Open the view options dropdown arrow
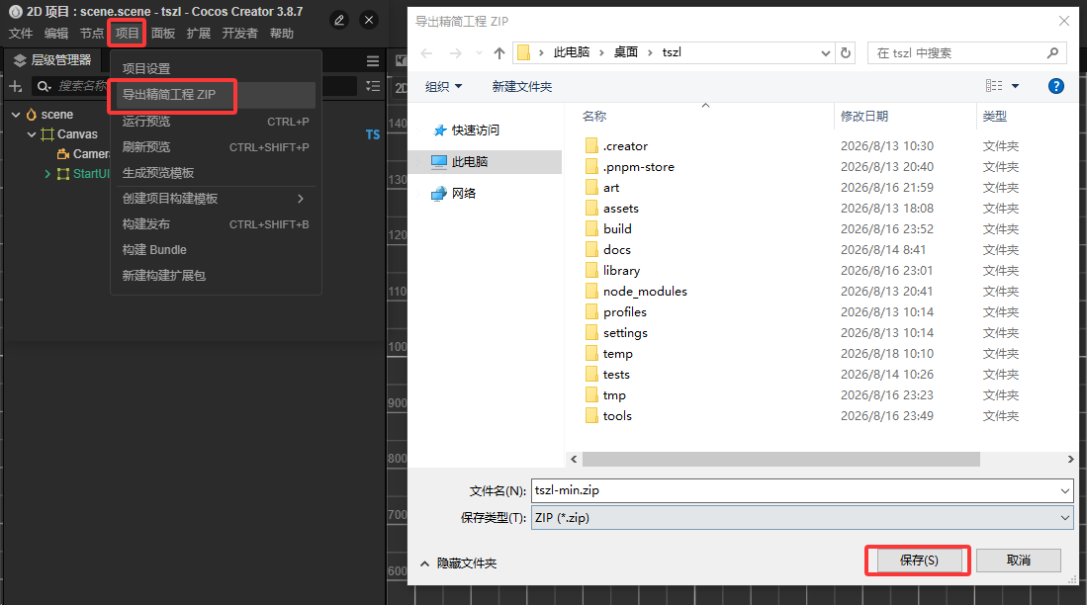 (x=1015, y=86)
